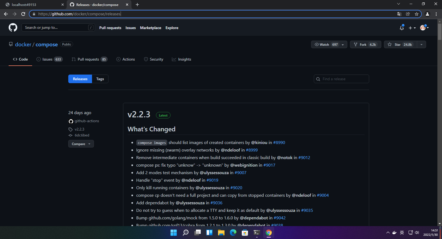Click the Chrome taskbar icon
Image resolution: width=442 pixels, height=239 pixels.
click(x=269, y=233)
